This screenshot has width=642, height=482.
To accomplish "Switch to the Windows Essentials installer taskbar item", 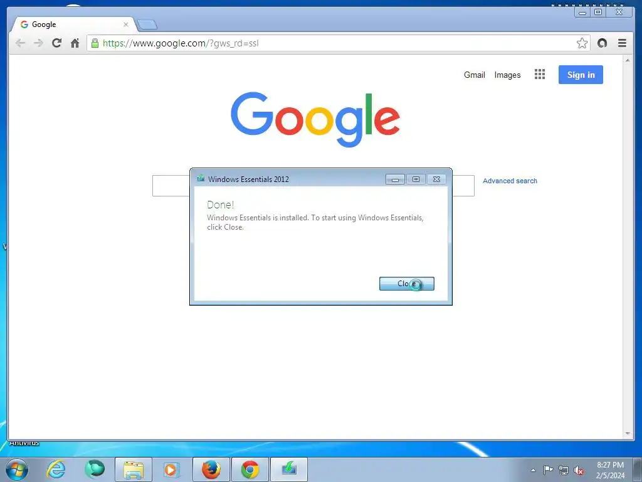I will click(289, 469).
